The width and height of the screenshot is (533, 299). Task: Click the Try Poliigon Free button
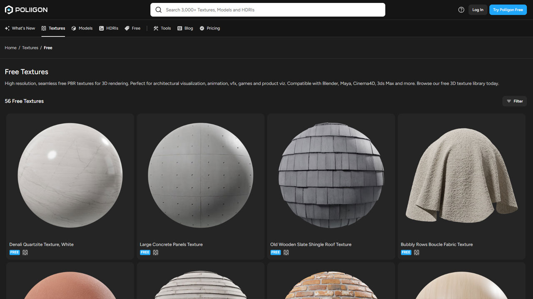[508, 10]
